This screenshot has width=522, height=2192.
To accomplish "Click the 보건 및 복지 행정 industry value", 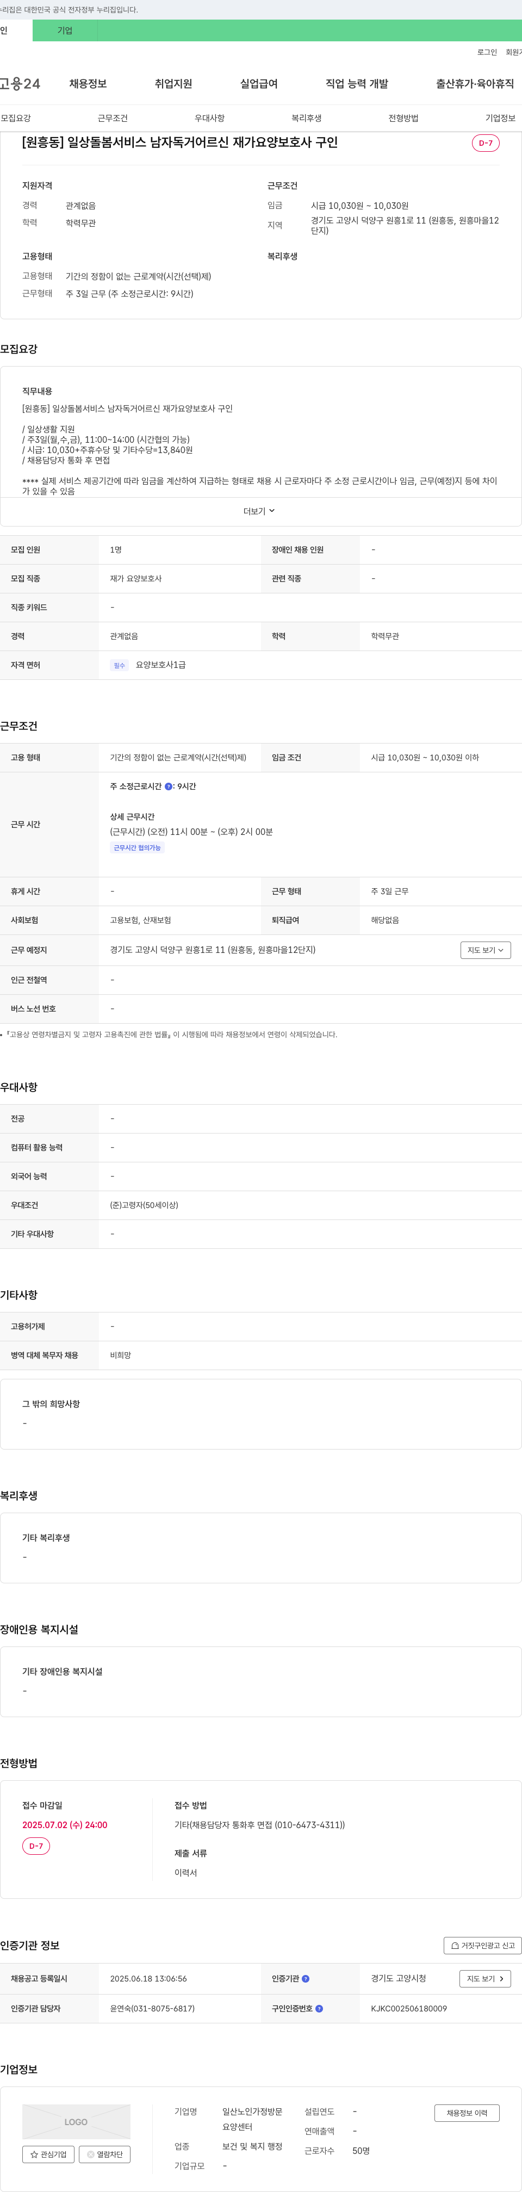I will pos(252,2146).
